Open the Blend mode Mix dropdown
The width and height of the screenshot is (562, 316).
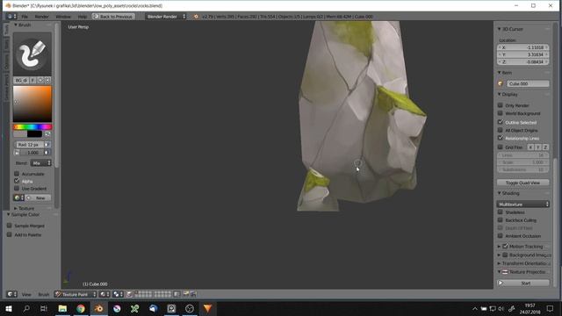coord(41,163)
